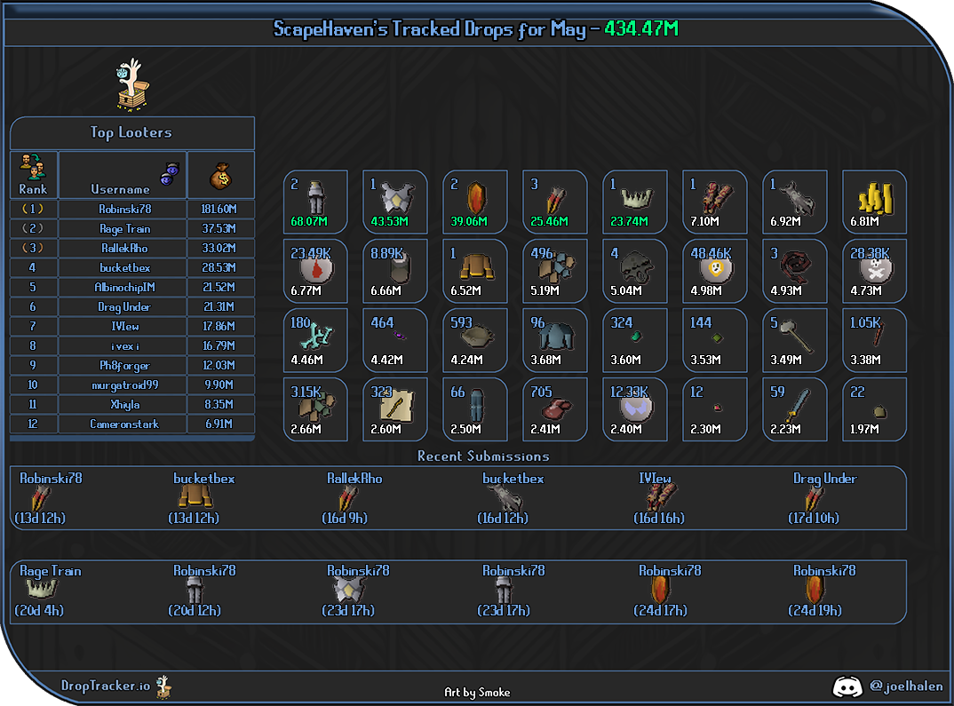Click the Xhiyla leaderboard username
This screenshot has width=954, height=706.
point(124,404)
